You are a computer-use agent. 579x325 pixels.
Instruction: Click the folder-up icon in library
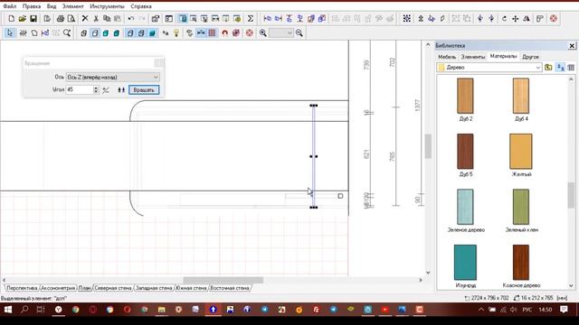click(548, 68)
